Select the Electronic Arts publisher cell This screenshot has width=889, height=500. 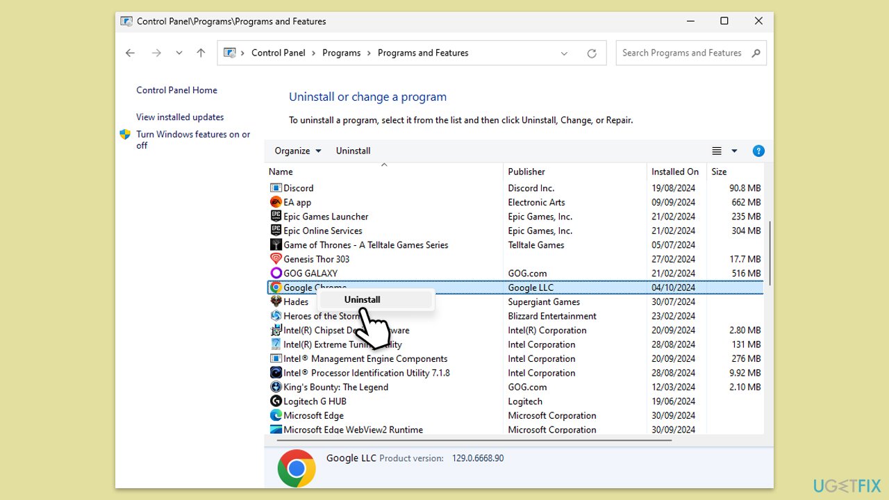coord(536,202)
